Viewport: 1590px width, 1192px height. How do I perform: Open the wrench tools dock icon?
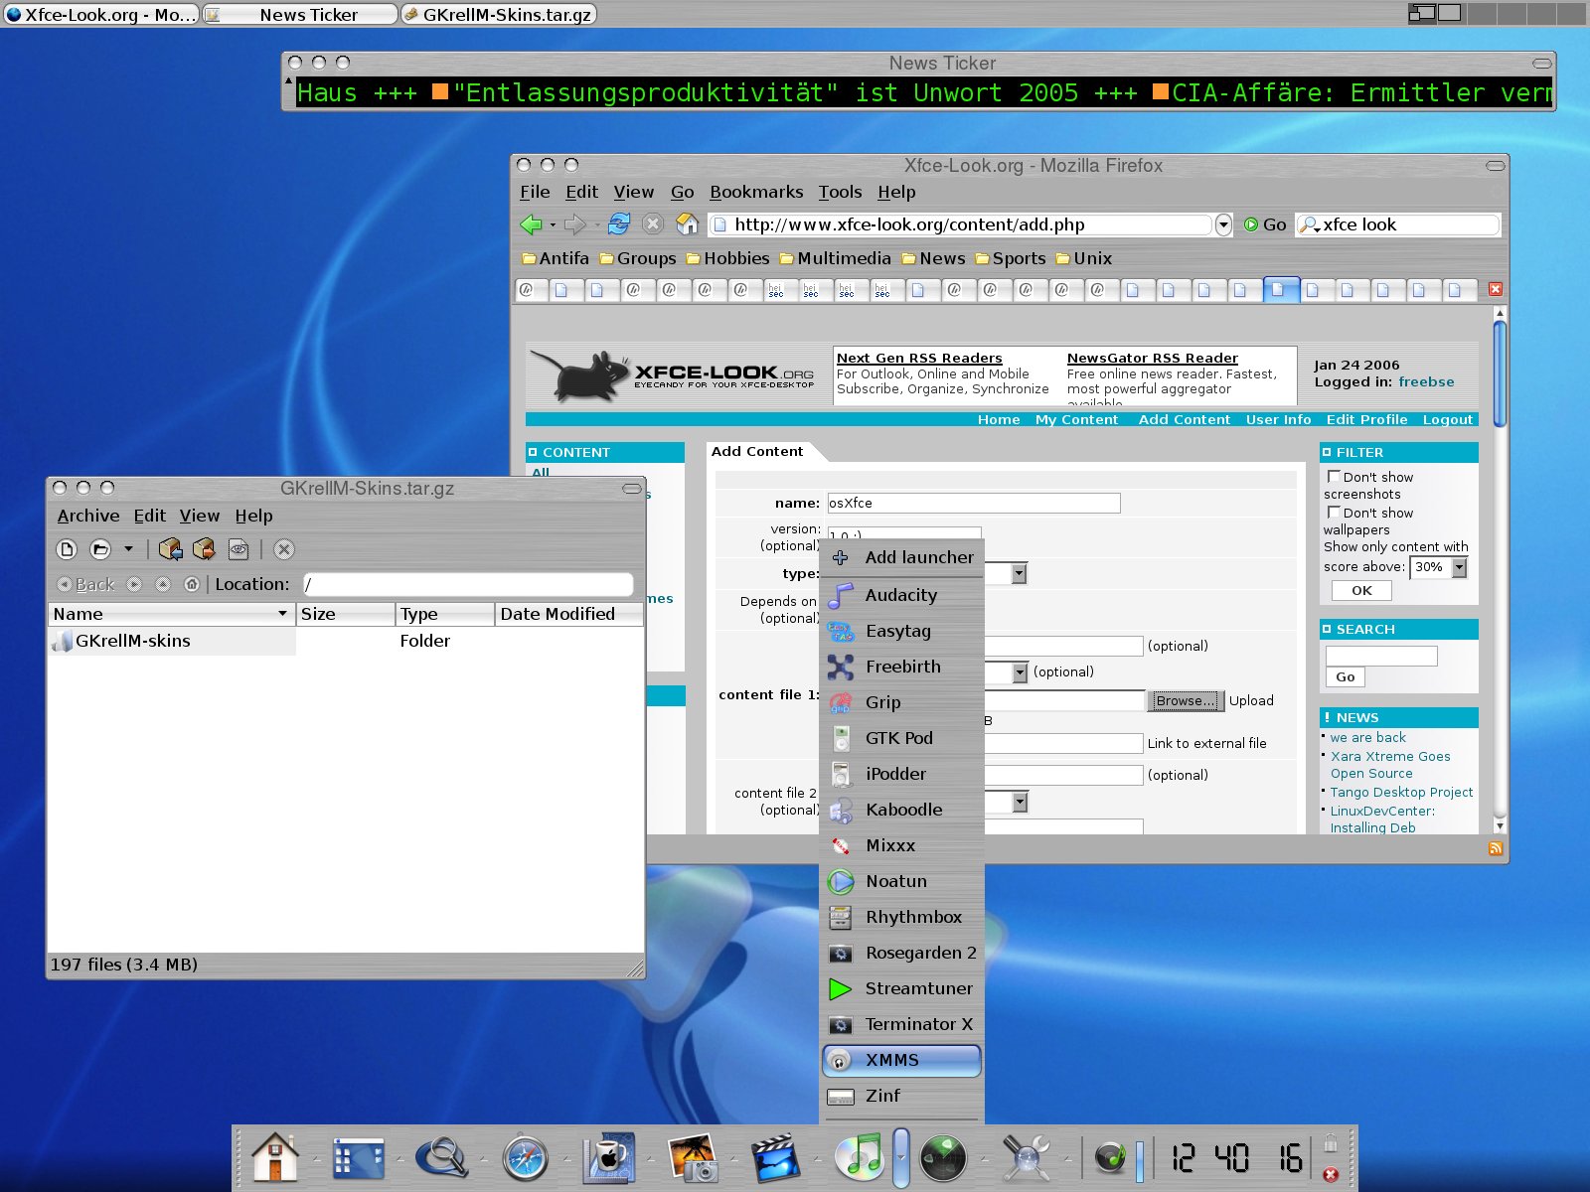(x=1027, y=1158)
